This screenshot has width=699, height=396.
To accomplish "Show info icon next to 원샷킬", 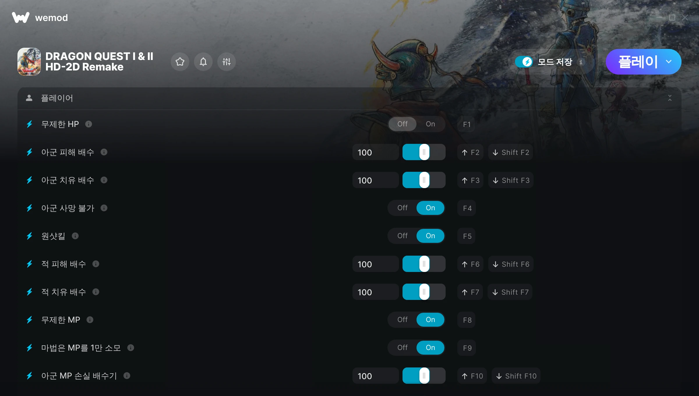I will pos(75,236).
